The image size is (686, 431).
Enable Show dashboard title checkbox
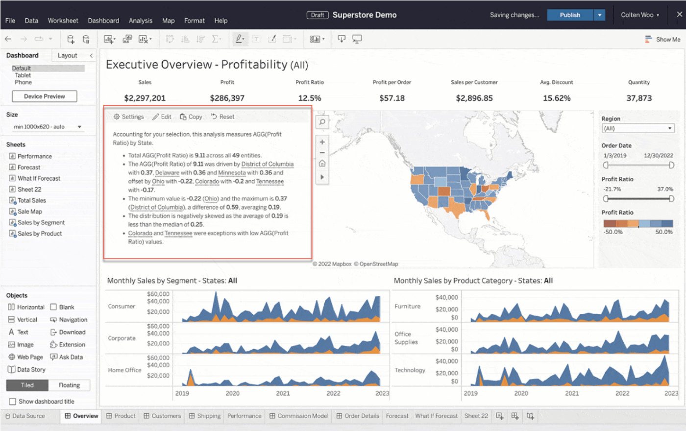pyautogui.click(x=13, y=402)
